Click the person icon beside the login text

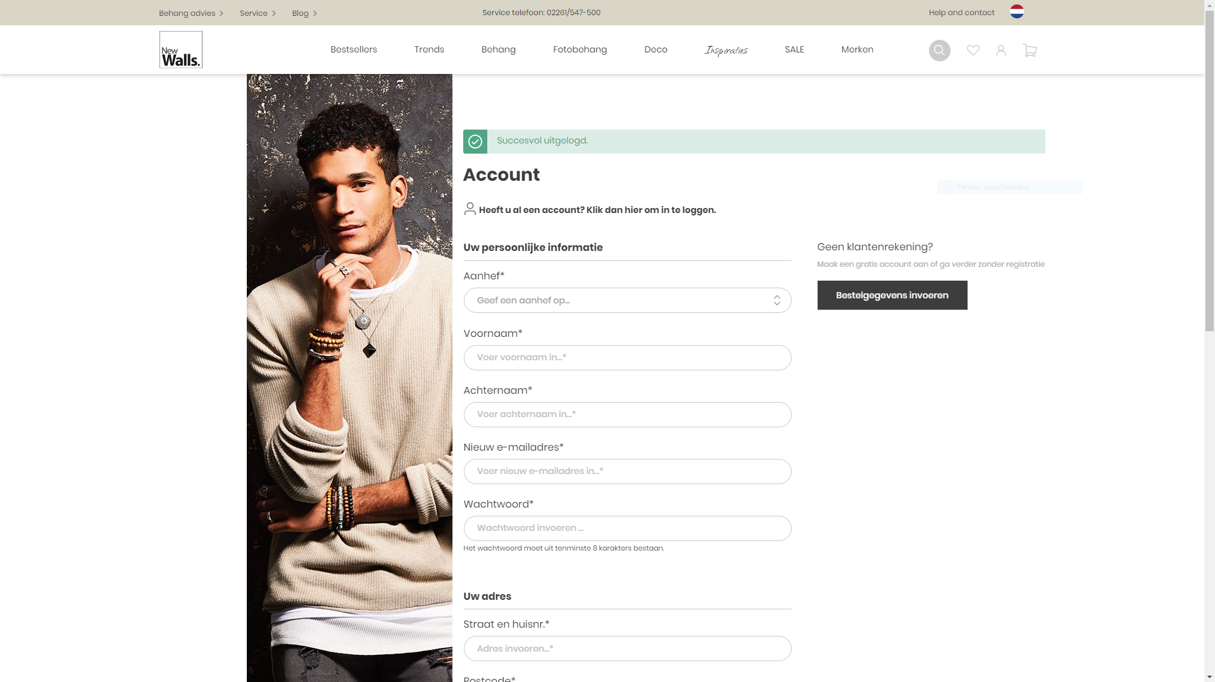470,209
